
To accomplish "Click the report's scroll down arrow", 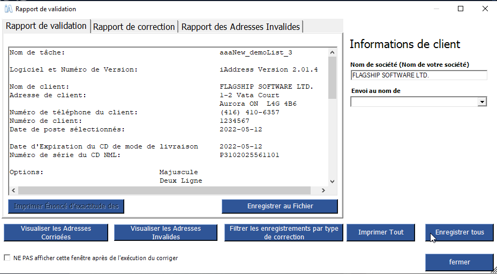I will (332, 182).
